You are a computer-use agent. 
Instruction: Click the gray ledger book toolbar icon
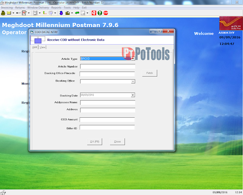point(35,13)
